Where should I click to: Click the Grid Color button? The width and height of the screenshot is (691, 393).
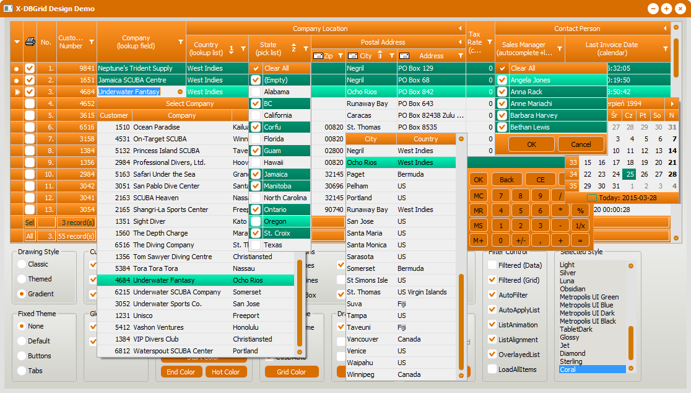point(292,372)
